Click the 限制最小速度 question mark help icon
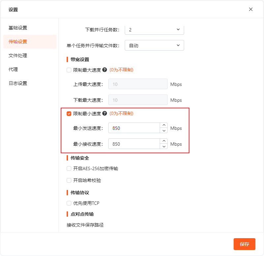Viewport: 264px width, 256px height. (x=104, y=113)
